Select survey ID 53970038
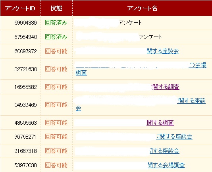 coord(25,165)
